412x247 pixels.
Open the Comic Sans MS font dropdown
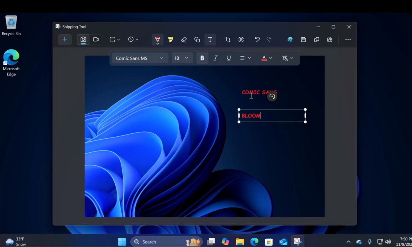click(x=140, y=58)
